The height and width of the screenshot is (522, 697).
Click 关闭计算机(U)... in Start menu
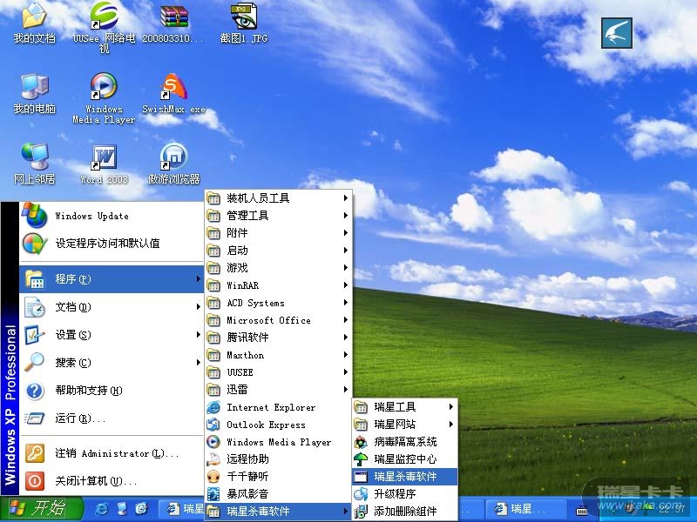coord(112,481)
